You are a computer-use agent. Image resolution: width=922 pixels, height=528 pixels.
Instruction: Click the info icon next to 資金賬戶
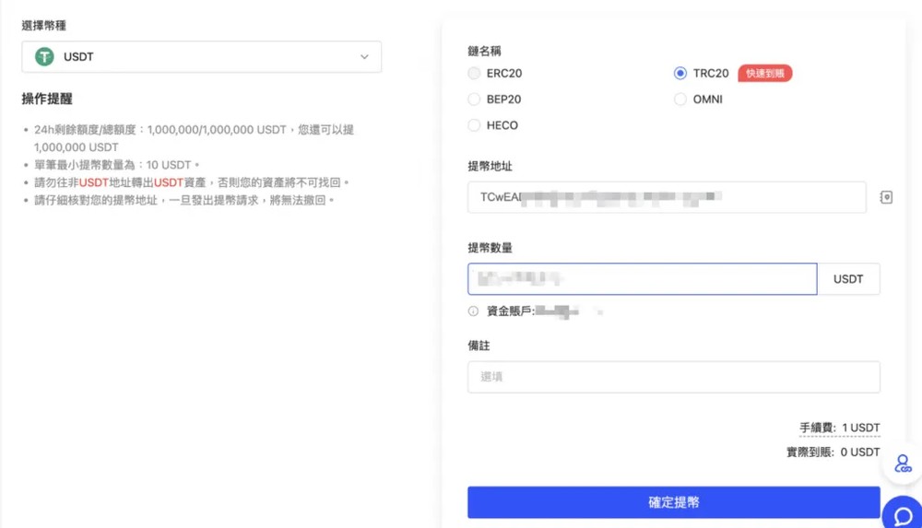pyautogui.click(x=473, y=311)
